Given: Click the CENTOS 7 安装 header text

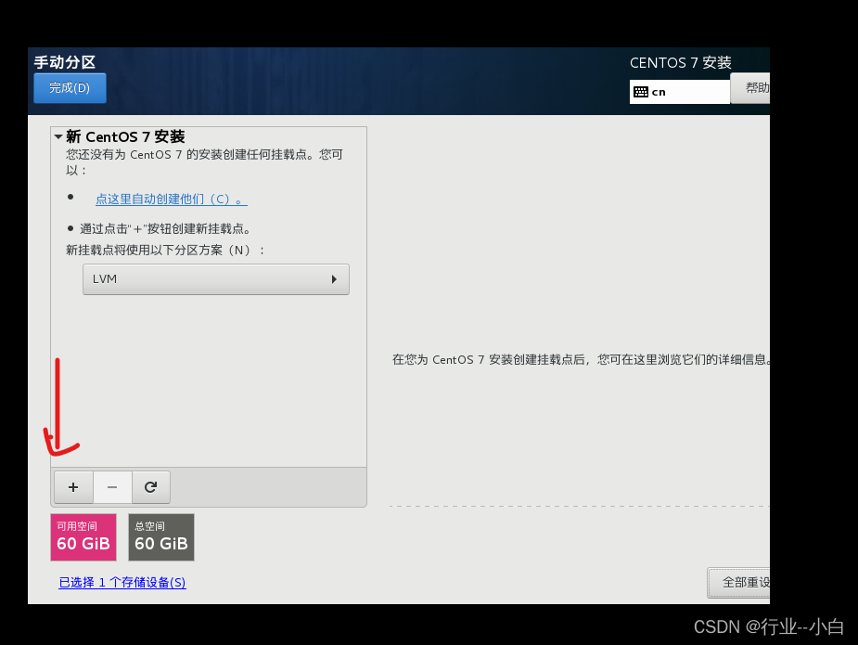Looking at the screenshot, I should coord(680,62).
